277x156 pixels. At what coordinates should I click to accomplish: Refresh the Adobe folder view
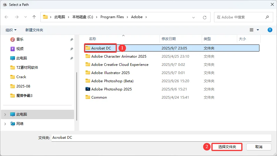coord(205,17)
